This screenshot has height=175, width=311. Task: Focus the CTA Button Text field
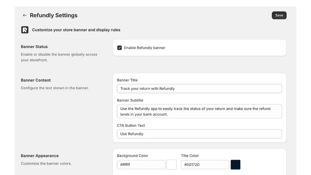199,134
